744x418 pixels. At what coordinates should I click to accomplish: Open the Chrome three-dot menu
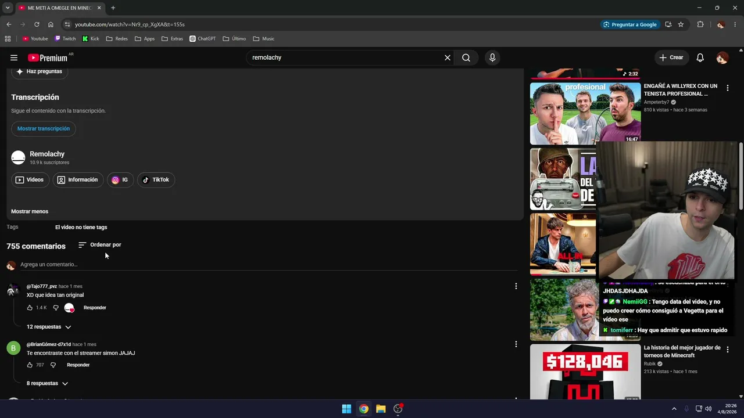(735, 24)
